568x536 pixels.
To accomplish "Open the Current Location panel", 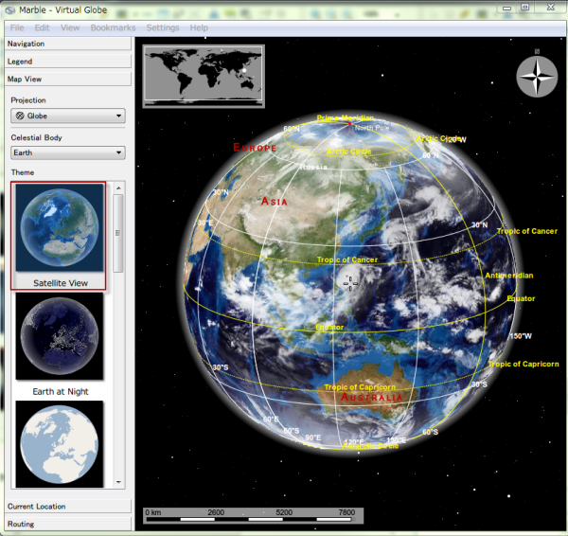I will (x=66, y=507).
